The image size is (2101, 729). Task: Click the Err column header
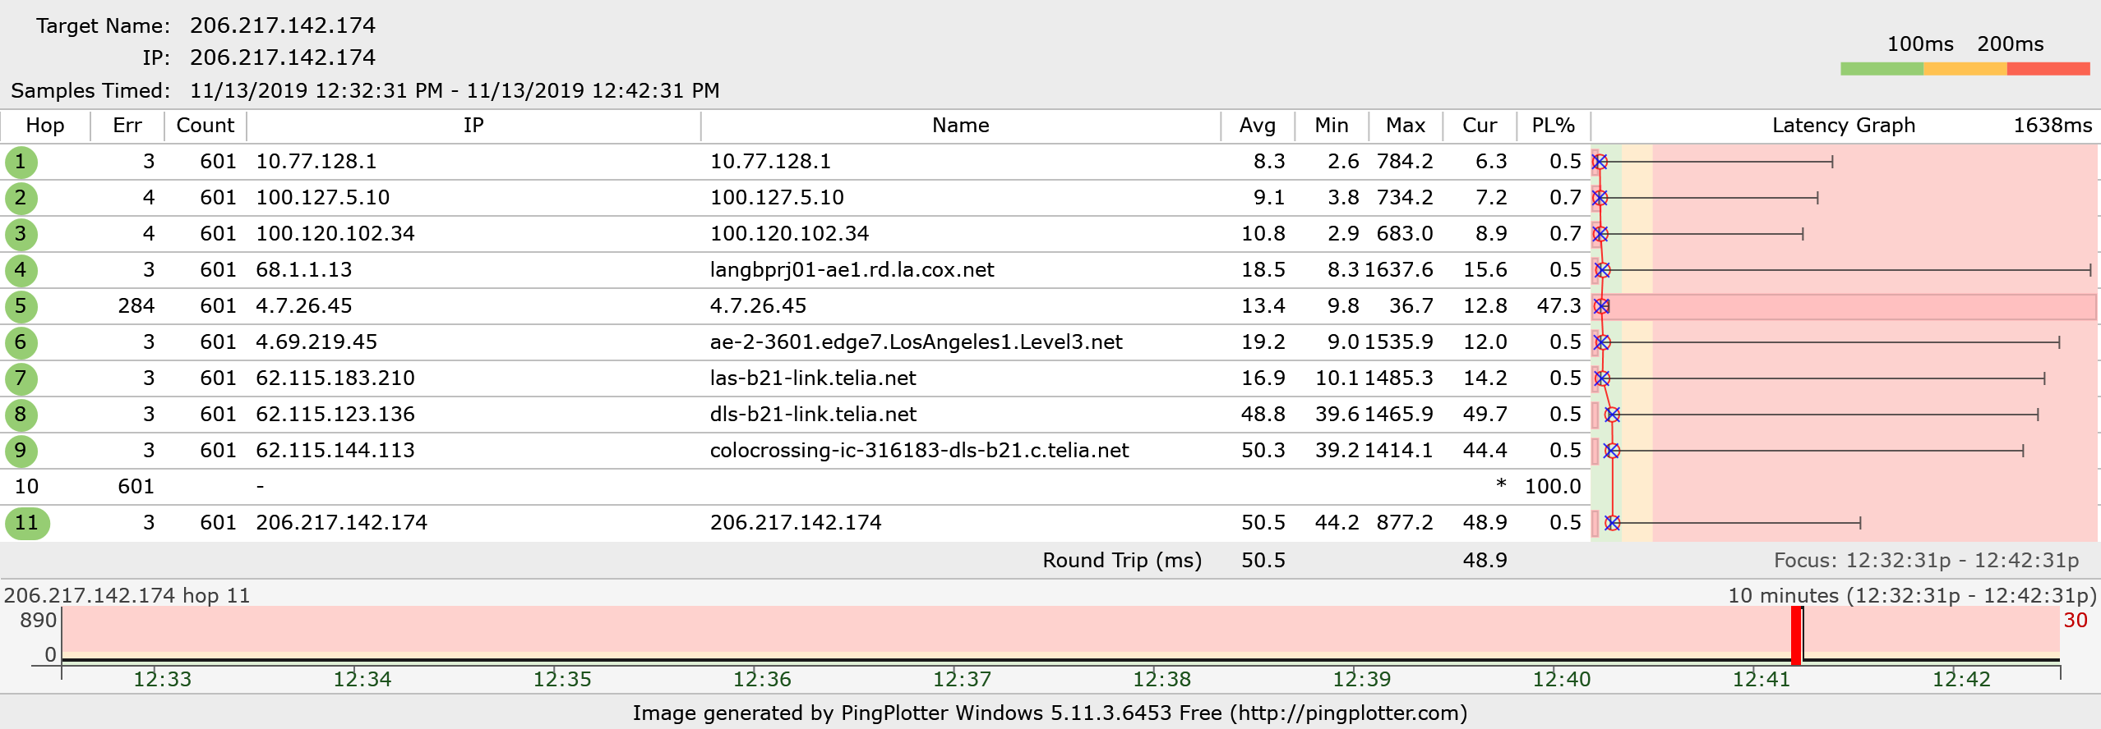[x=127, y=126]
